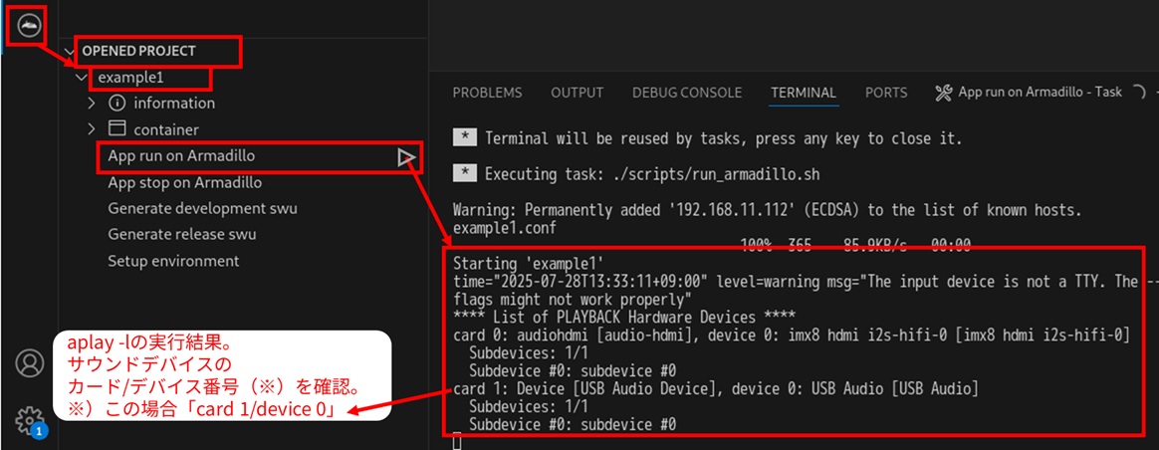Select the information item
The width and height of the screenshot is (1159, 450).
point(174,103)
